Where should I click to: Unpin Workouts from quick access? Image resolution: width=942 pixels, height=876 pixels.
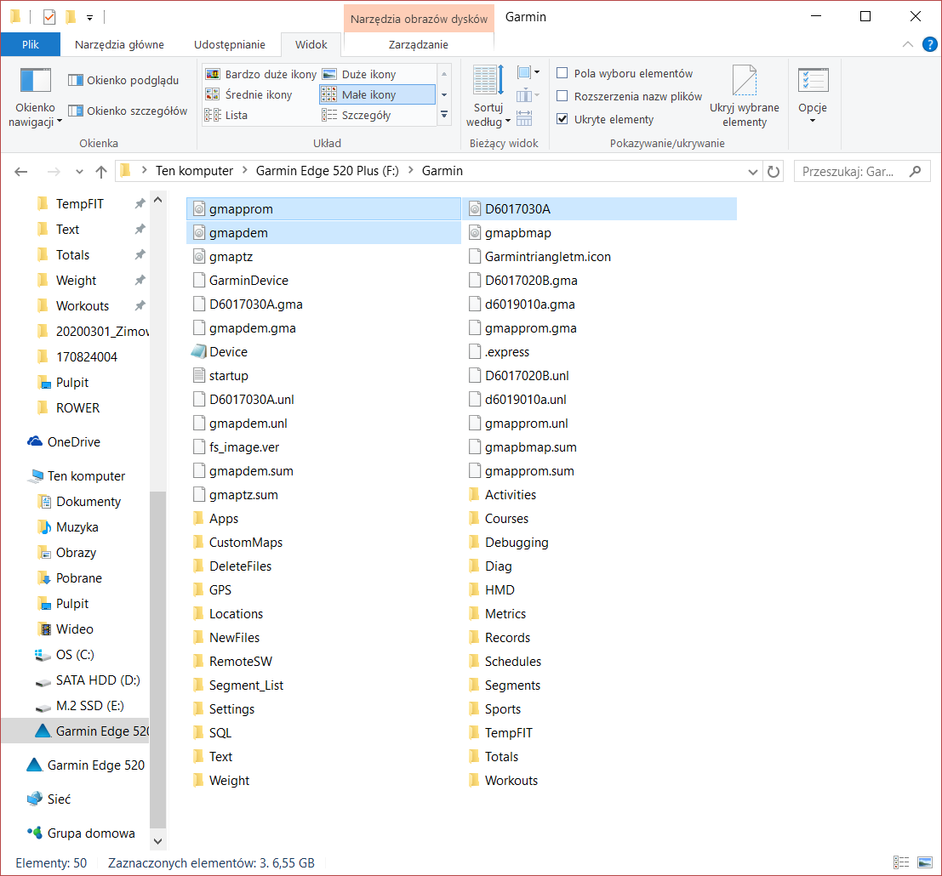click(x=140, y=305)
